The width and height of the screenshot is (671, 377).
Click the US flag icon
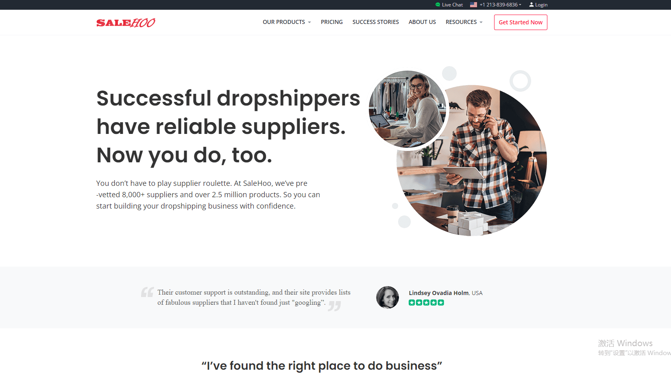click(473, 5)
